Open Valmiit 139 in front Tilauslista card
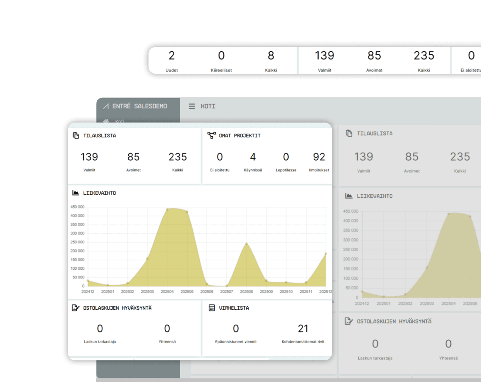This screenshot has height=382, width=481. (89, 162)
